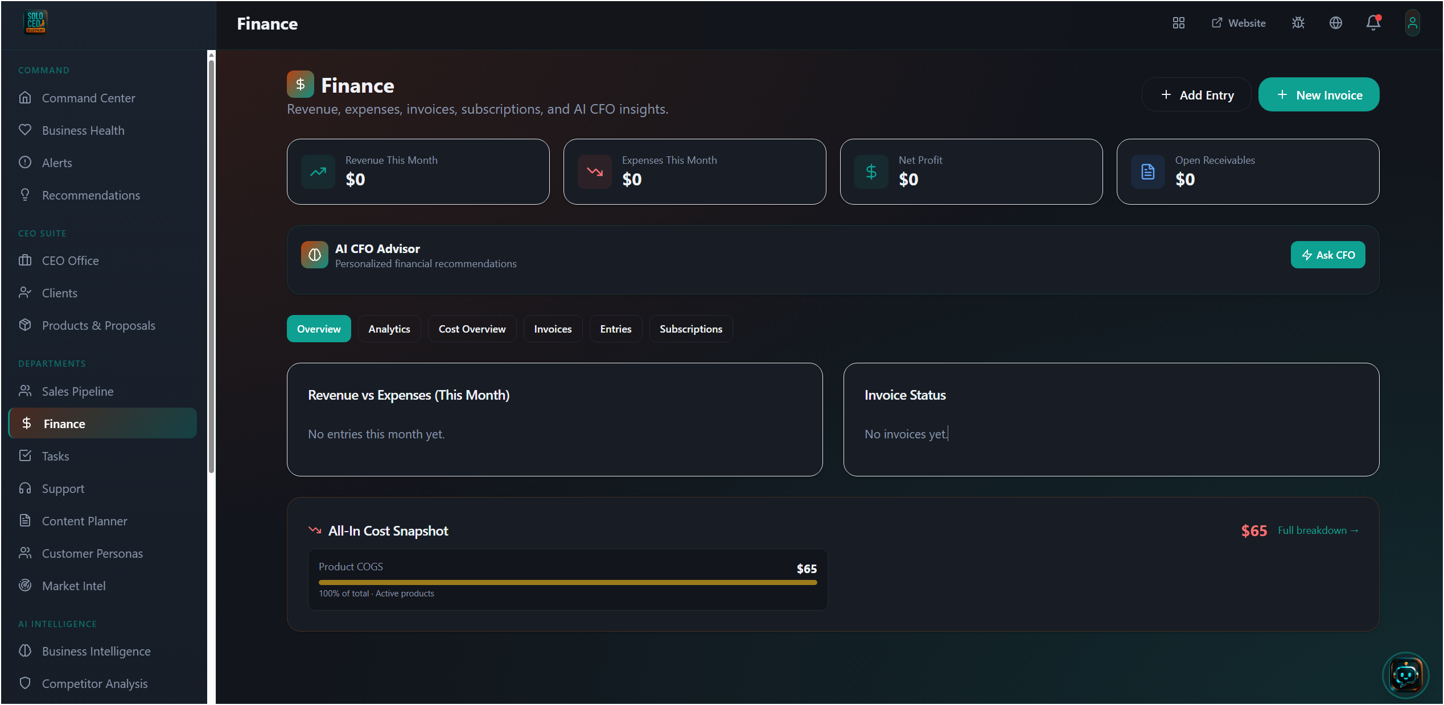Click the Market Intel target icon
This screenshot has width=1444, height=705.
pyautogui.click(x=25, y=586)
